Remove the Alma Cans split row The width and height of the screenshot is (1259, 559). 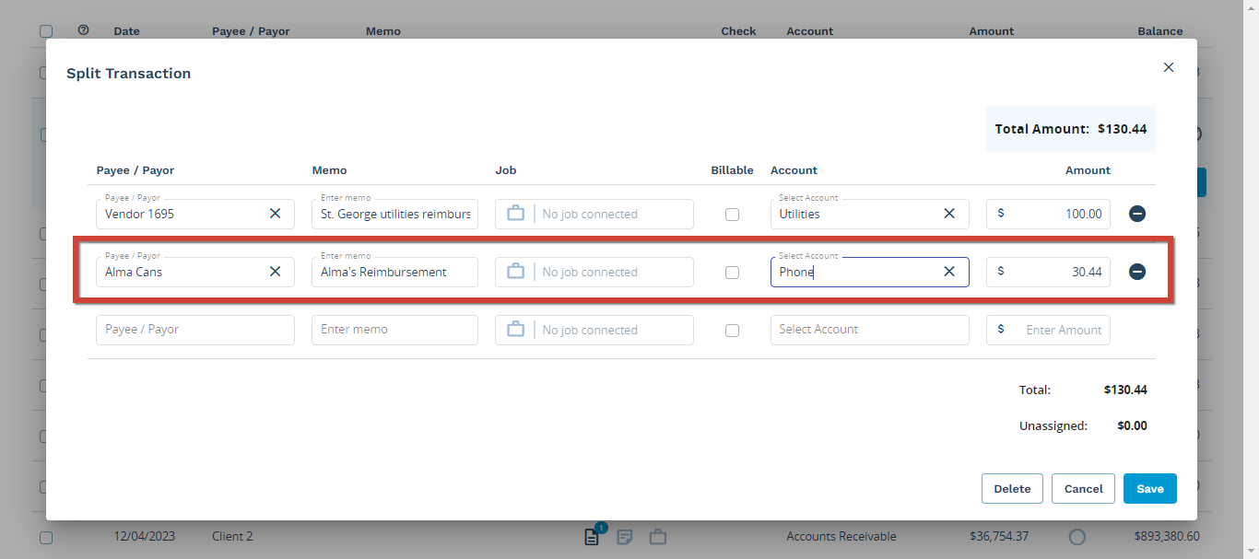click(x=1137, y=272)
